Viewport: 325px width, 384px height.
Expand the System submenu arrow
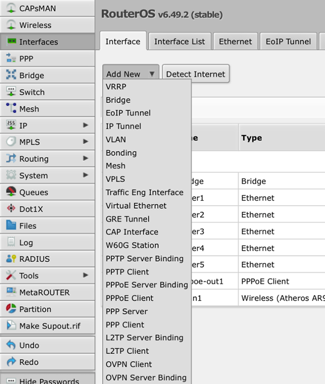(85, 175)
